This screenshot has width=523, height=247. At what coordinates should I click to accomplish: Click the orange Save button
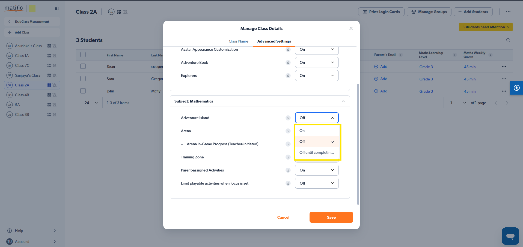point(331,217)
